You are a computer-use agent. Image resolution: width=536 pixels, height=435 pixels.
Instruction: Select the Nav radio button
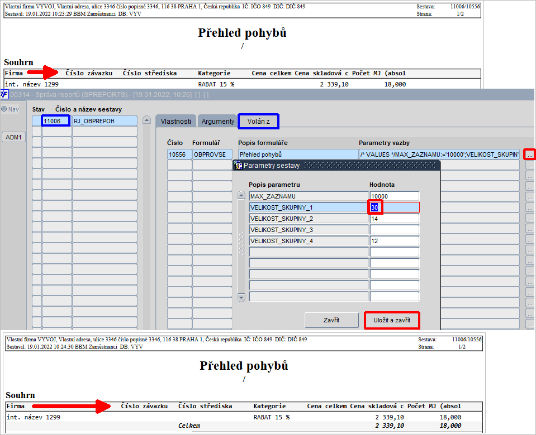[4, 109]
